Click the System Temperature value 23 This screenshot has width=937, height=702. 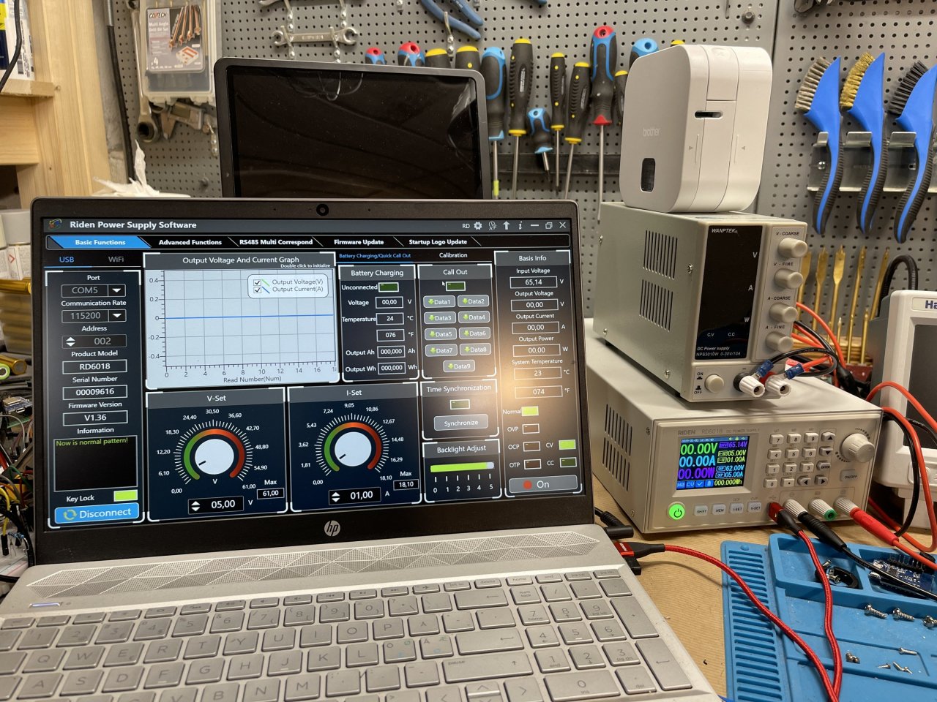point(537,373)
